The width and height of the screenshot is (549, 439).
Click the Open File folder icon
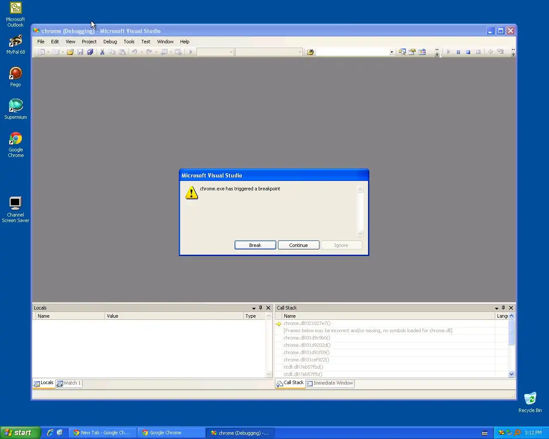(70, 52)
